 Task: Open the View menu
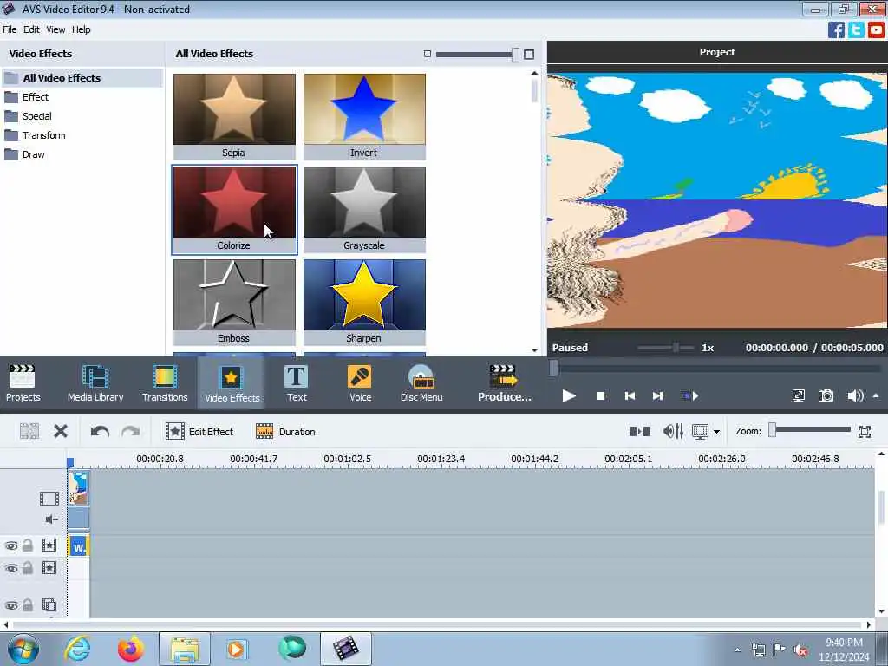tap(55, 29)
